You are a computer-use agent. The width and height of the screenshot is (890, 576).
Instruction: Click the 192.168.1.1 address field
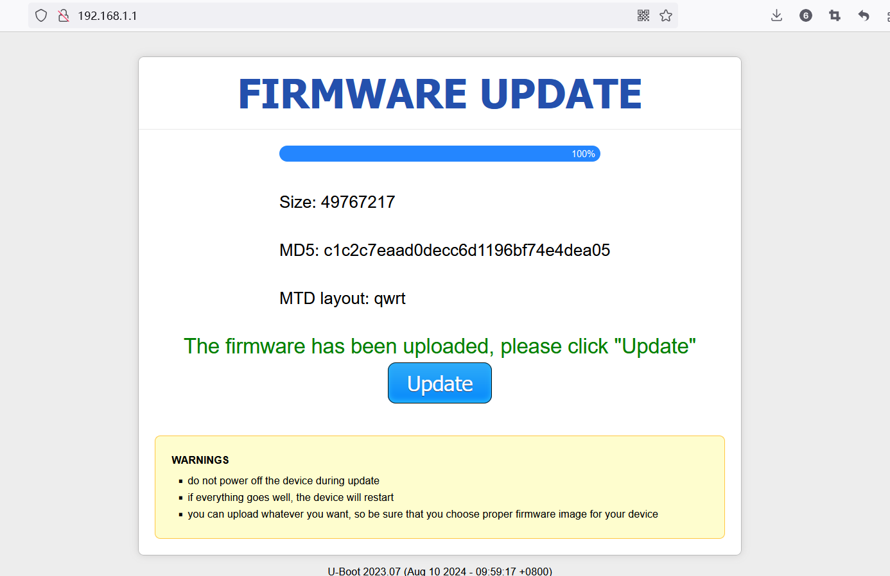pos(353,15)
